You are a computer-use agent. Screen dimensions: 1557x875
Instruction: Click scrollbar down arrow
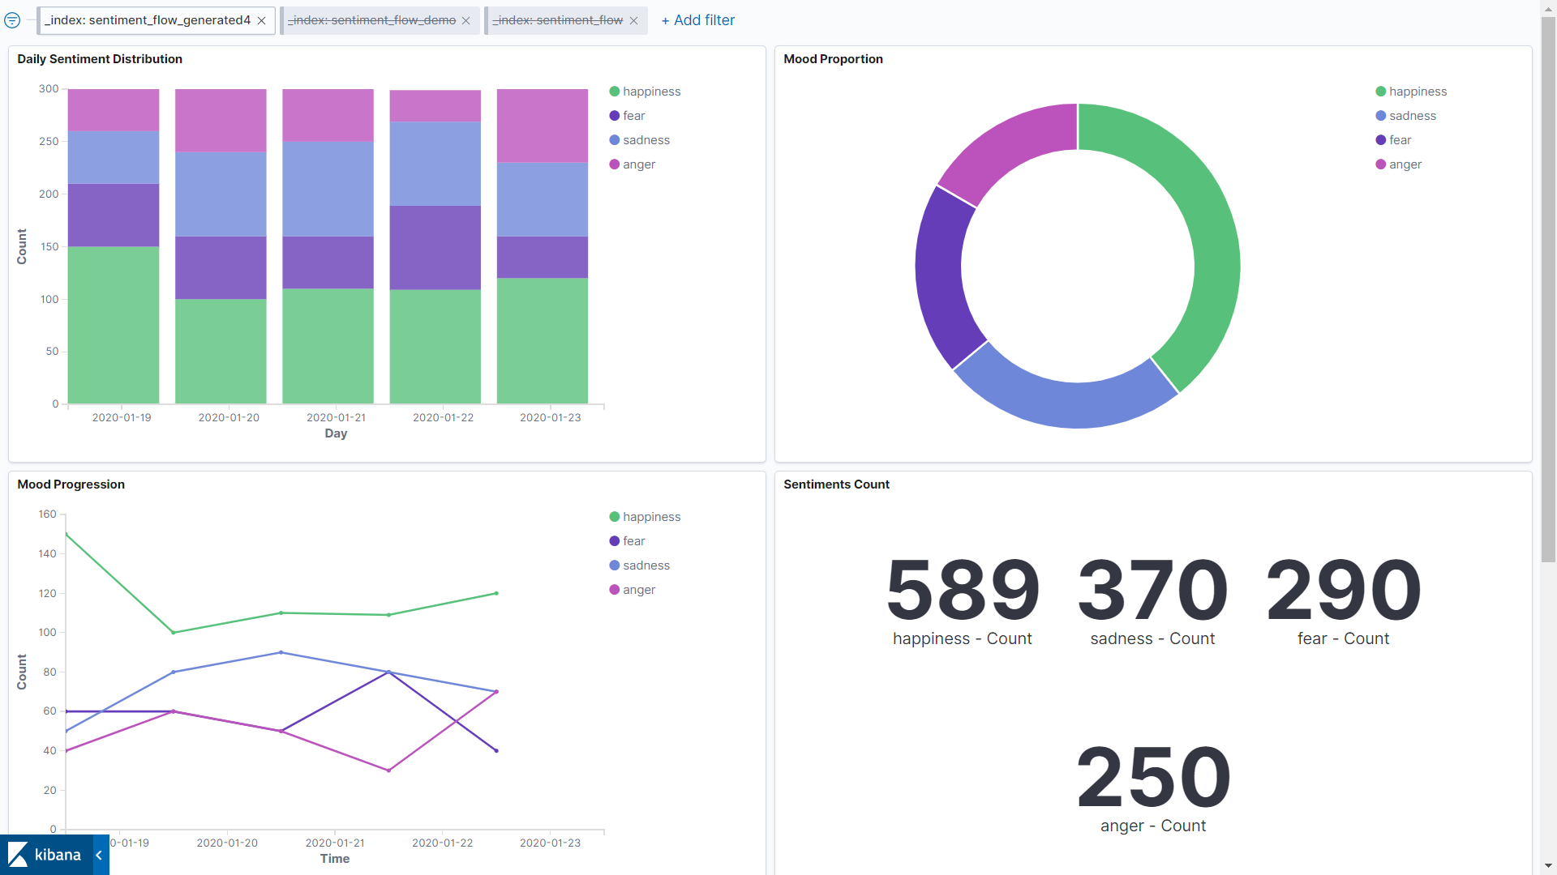(x=1548, y=866)
